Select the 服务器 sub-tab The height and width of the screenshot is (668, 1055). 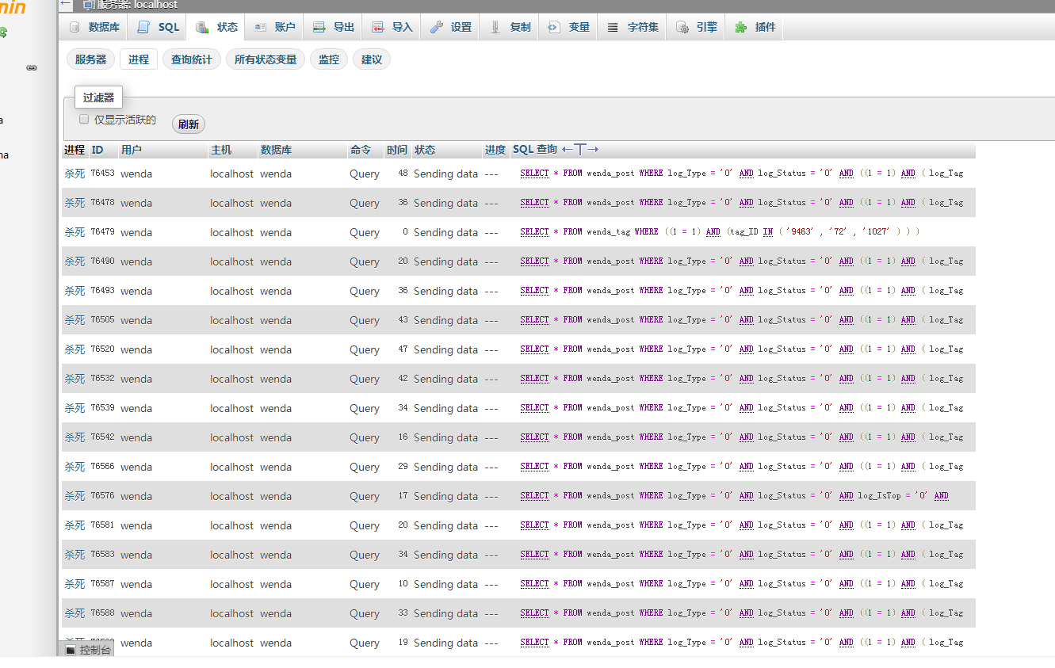click(91, 59)
